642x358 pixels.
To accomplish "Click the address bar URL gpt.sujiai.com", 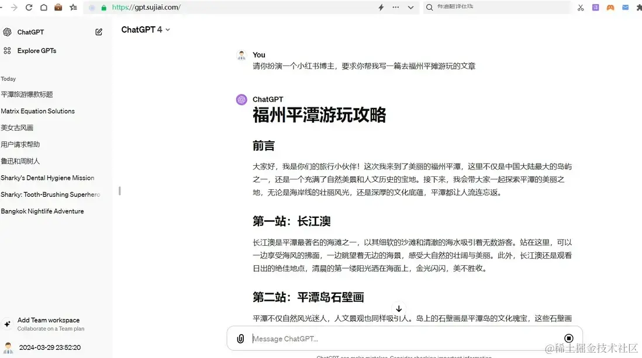I will pos(146,8).
